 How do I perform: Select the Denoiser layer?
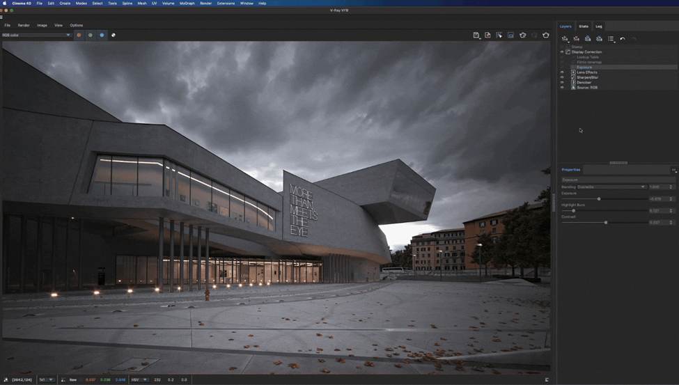point(584,82)
